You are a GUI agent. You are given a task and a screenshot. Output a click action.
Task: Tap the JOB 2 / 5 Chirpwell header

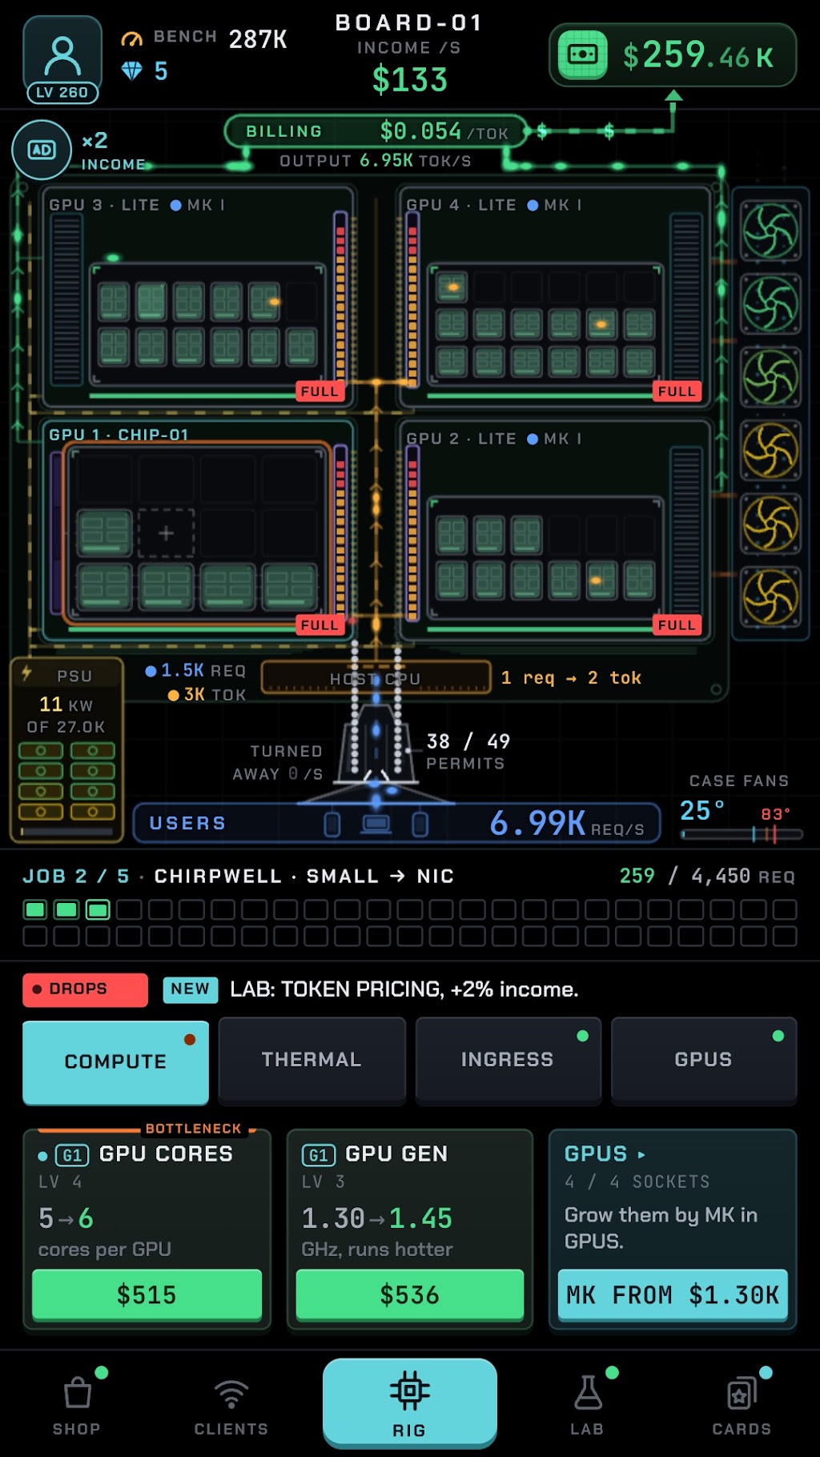click(239, 876)
